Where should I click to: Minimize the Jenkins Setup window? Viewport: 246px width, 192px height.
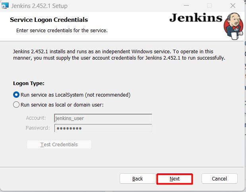186,6
